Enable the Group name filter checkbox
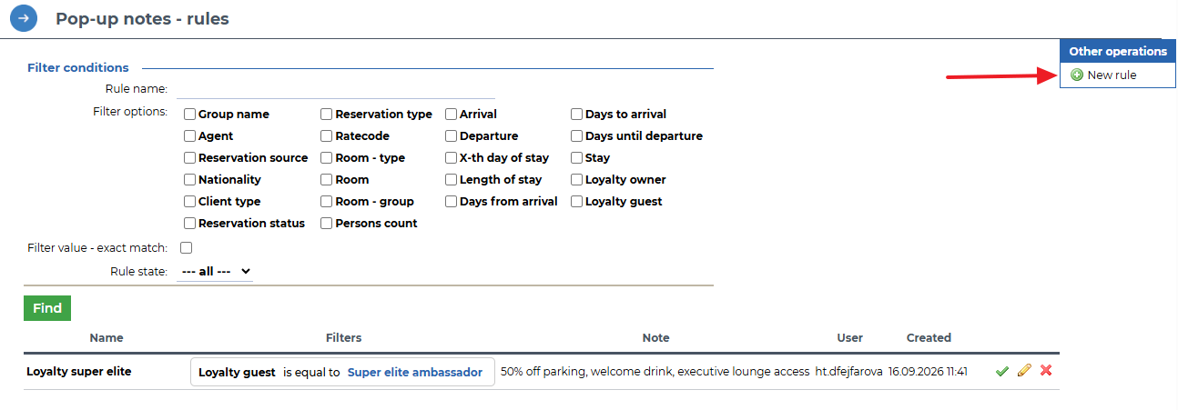The image size is (1178, 410). pos(190,115)
